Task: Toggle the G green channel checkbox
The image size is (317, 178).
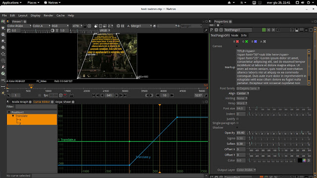Action: pos(247,42)
